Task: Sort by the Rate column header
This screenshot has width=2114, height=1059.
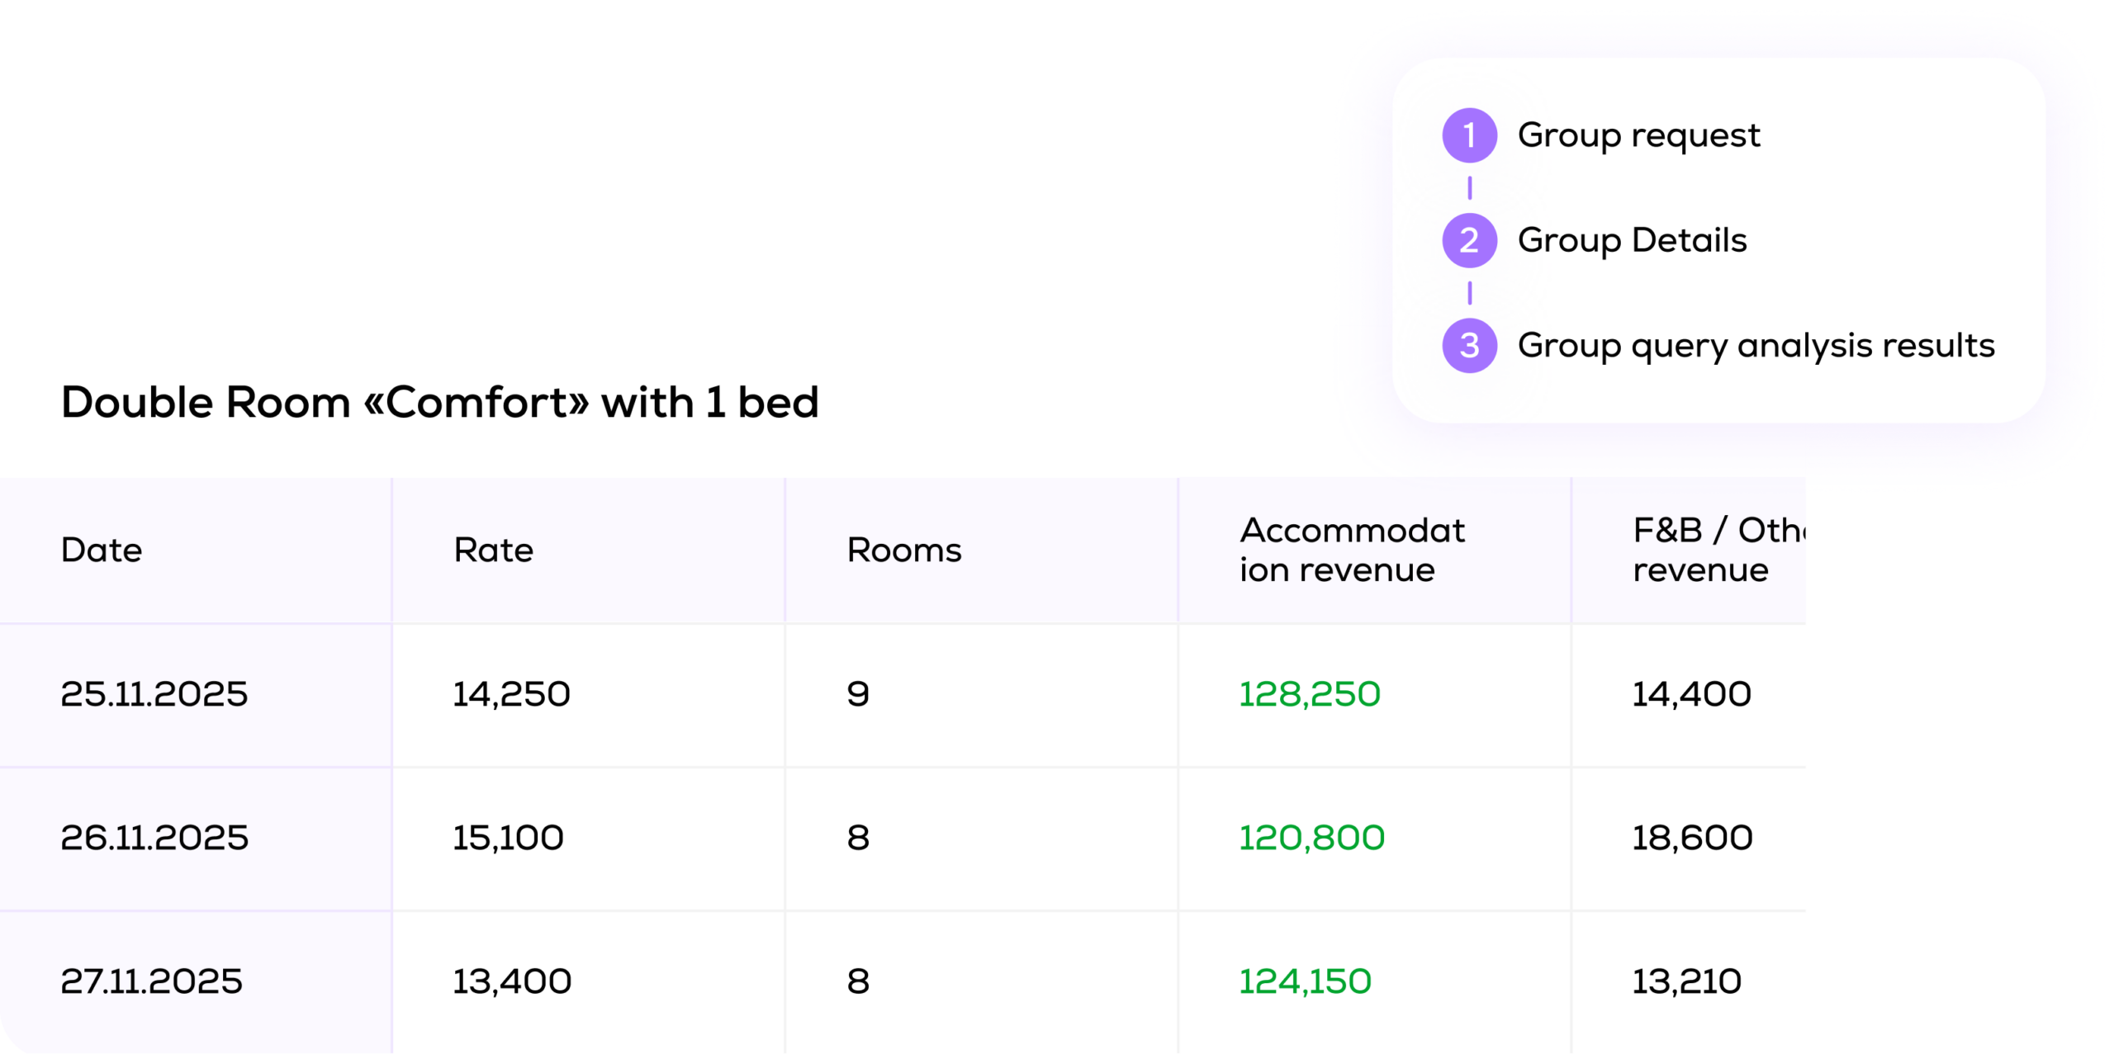Action: [494, 550]
